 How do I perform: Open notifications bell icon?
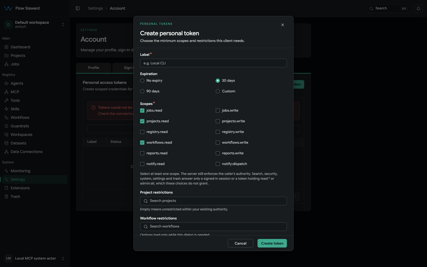pyautogui.click(x=418, y=9)
